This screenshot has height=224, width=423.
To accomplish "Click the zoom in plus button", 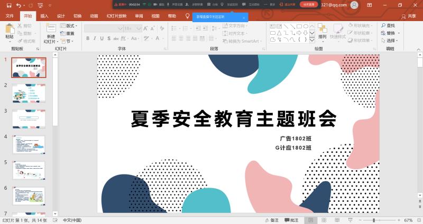I will click(x=399, y=220).
